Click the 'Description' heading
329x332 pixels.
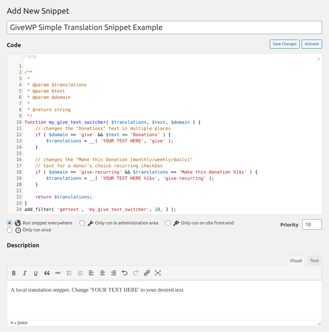[23, 245]
